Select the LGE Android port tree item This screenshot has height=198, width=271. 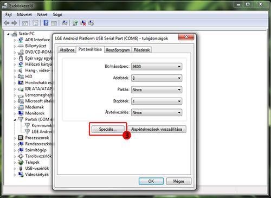pos(42,132)
